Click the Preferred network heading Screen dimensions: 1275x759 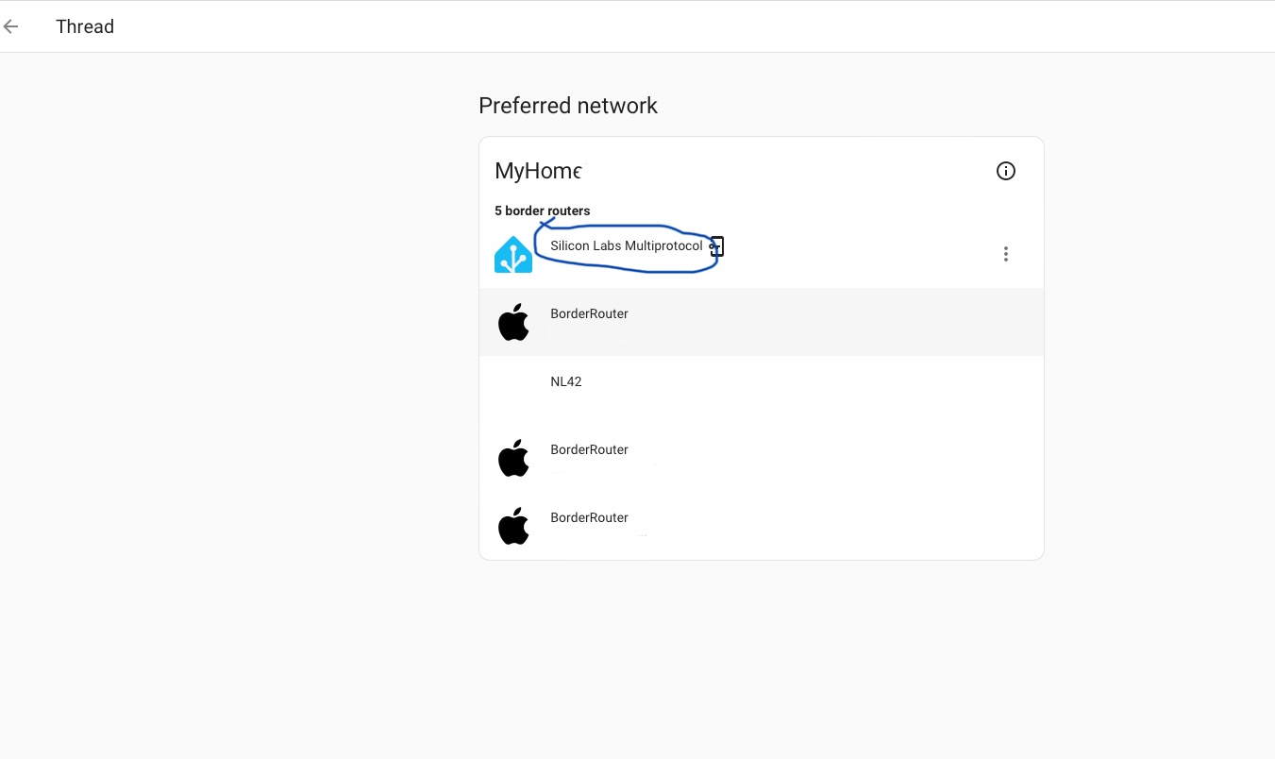click(x=567, y=106)
